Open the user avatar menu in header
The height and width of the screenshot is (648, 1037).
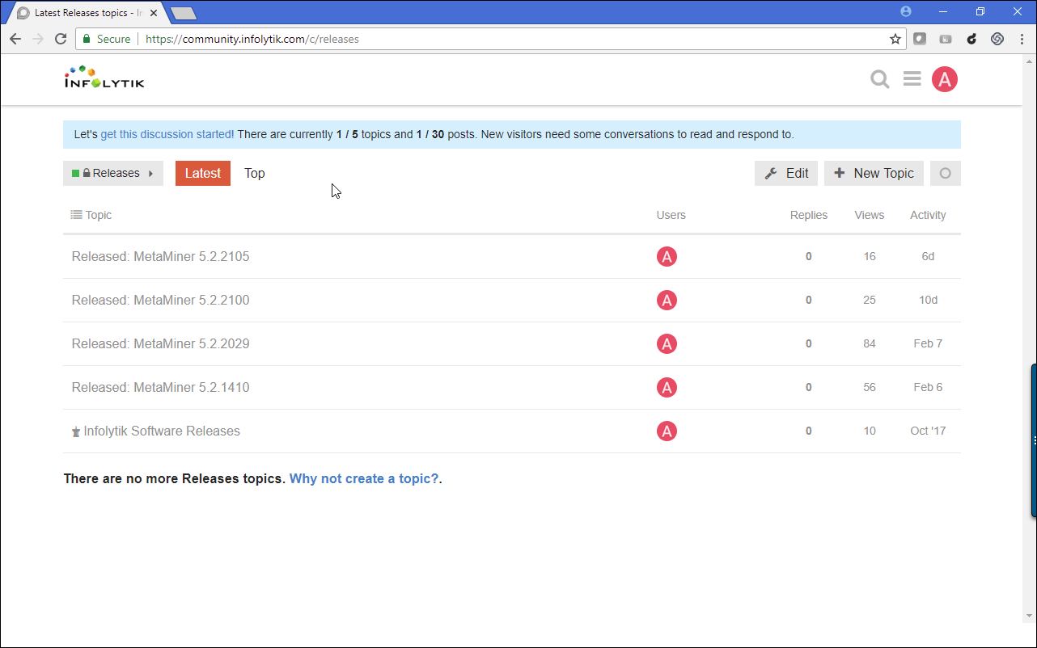coord(945,79)
